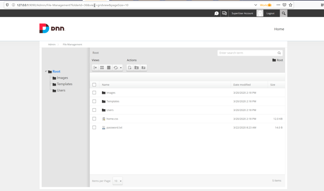The width and height of the screenshot is (324, 191).
Task: Open the notifications alert icon
Action: (216, 13)
